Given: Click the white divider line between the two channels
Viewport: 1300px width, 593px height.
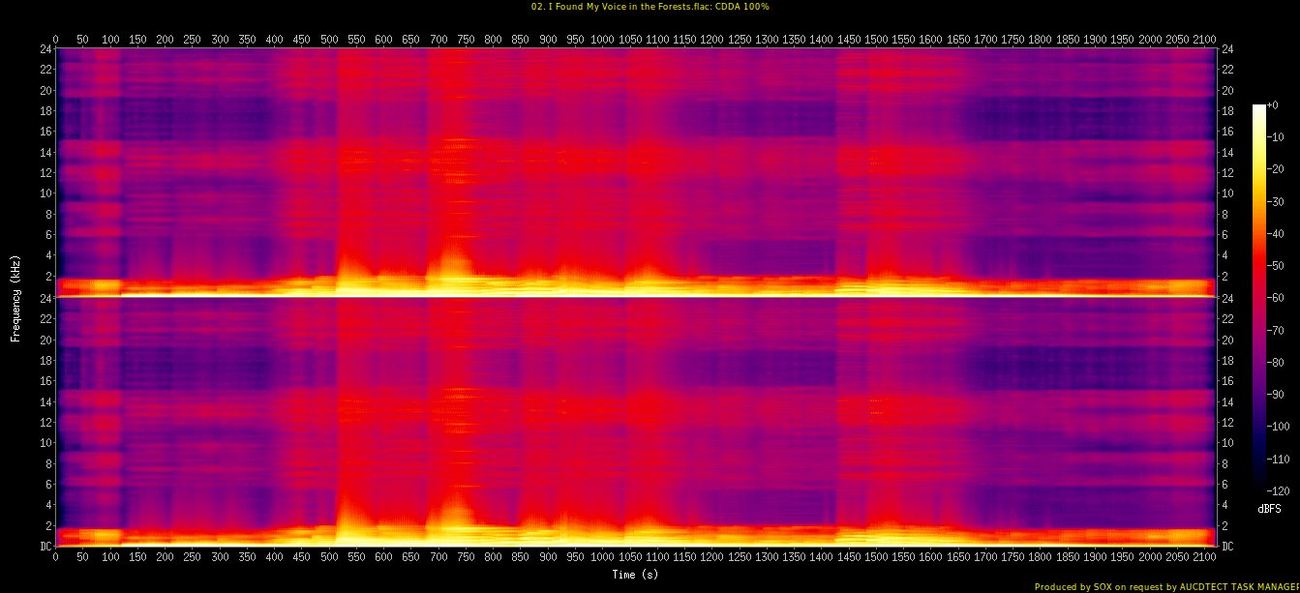Looking at the screenshot, I should 635,296.
